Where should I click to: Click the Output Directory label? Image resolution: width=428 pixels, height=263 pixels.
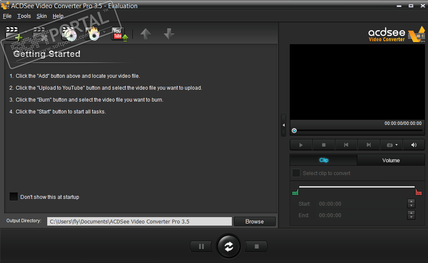(24, 221)
